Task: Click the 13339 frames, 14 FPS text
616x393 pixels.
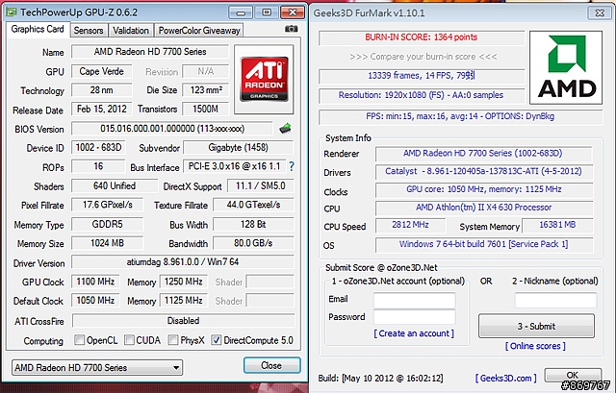Action: pos(422,75)
